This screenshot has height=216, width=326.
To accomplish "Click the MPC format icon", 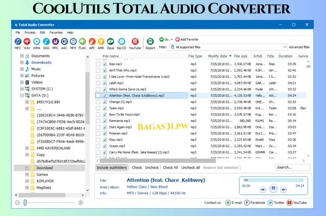I will point(55,41).
